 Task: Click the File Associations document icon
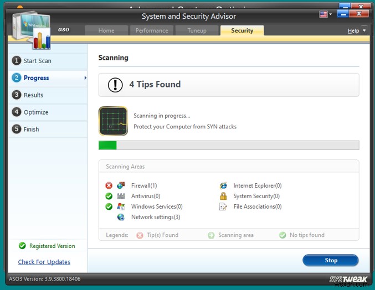tap(223, 206)
